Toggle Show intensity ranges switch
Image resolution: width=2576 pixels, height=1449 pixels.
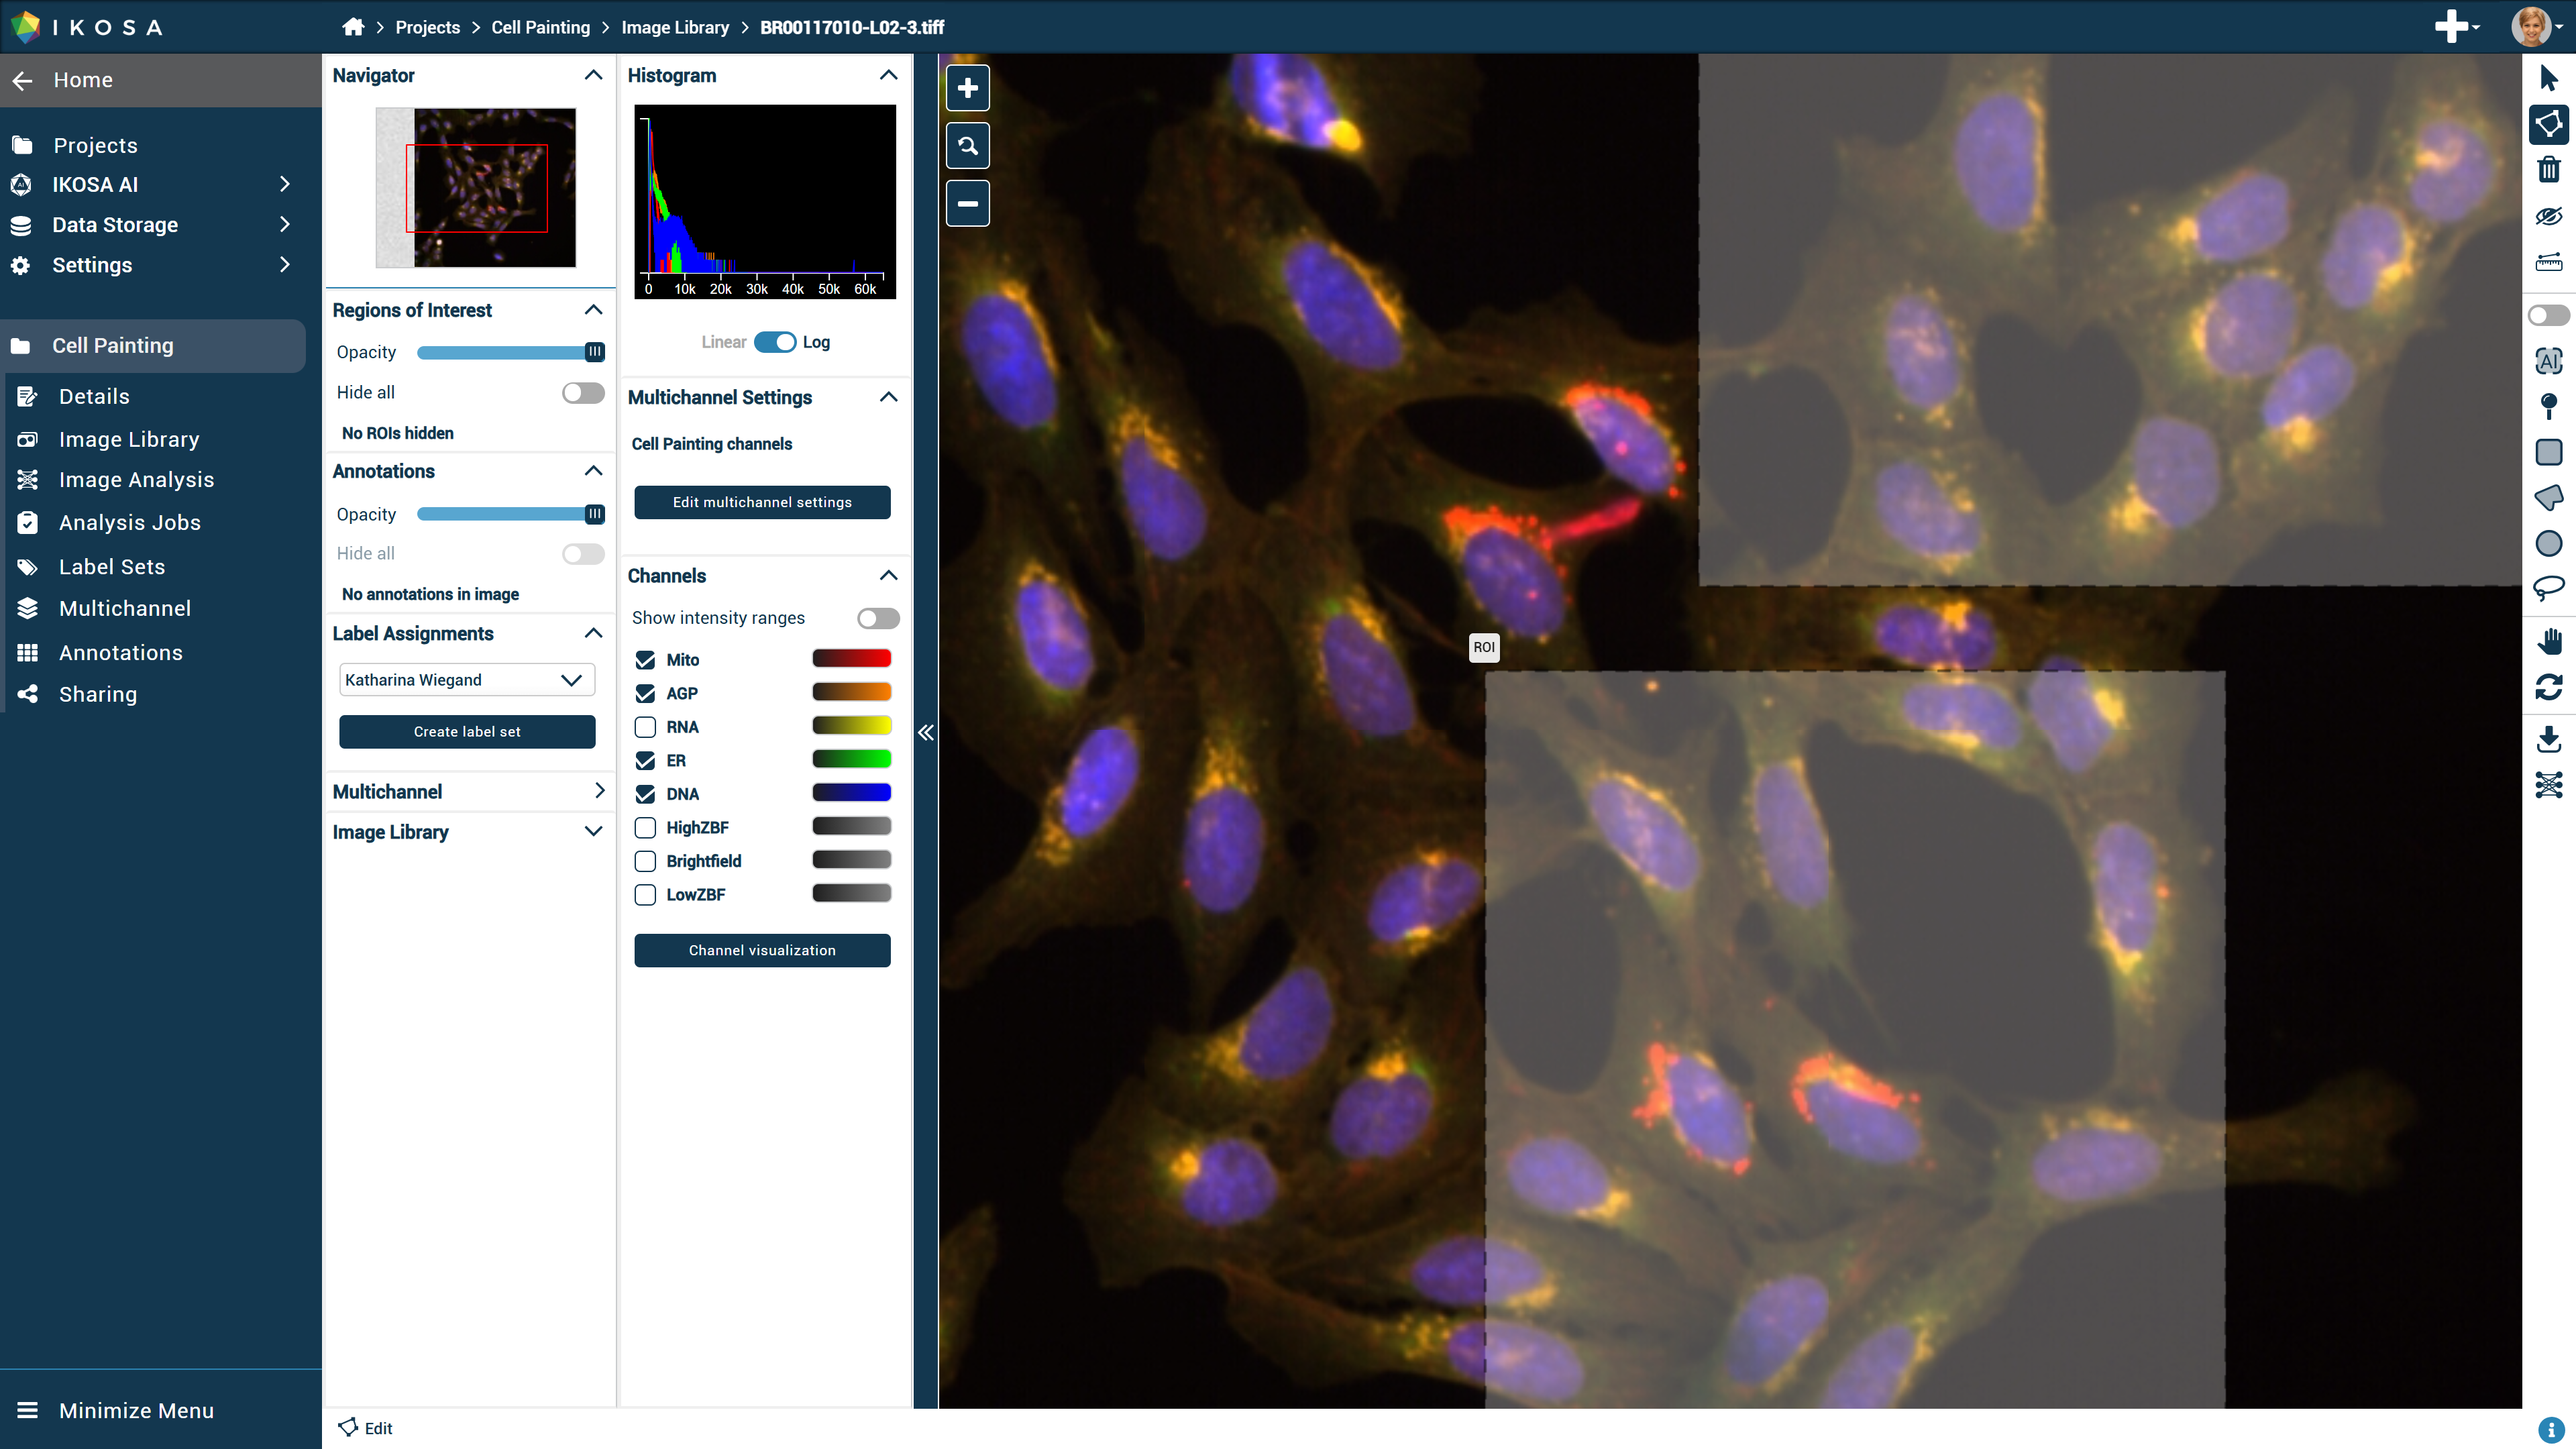877,618
